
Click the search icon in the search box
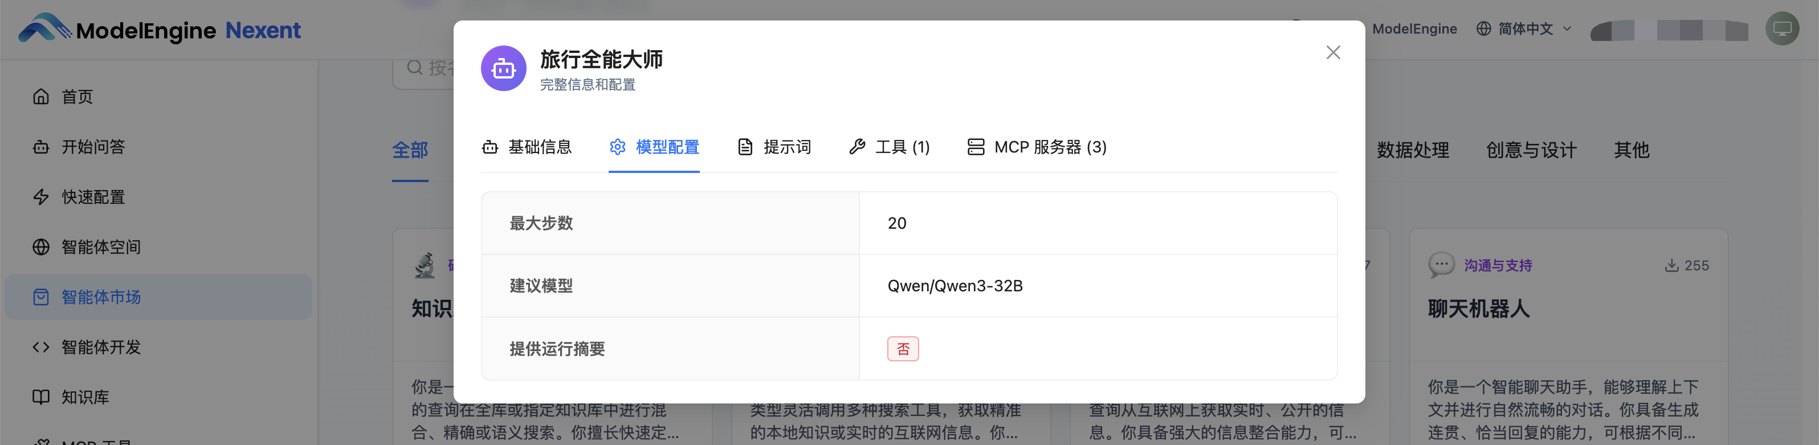[x=414, y=68]
